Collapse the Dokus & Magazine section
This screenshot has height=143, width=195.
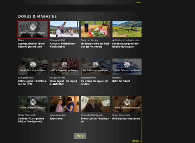[x=141, y=16]
